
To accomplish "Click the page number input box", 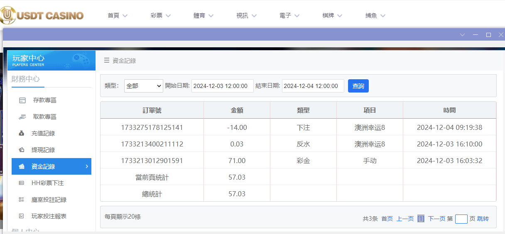I will tap(461, 219).
